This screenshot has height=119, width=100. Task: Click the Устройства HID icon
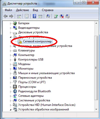15,105
